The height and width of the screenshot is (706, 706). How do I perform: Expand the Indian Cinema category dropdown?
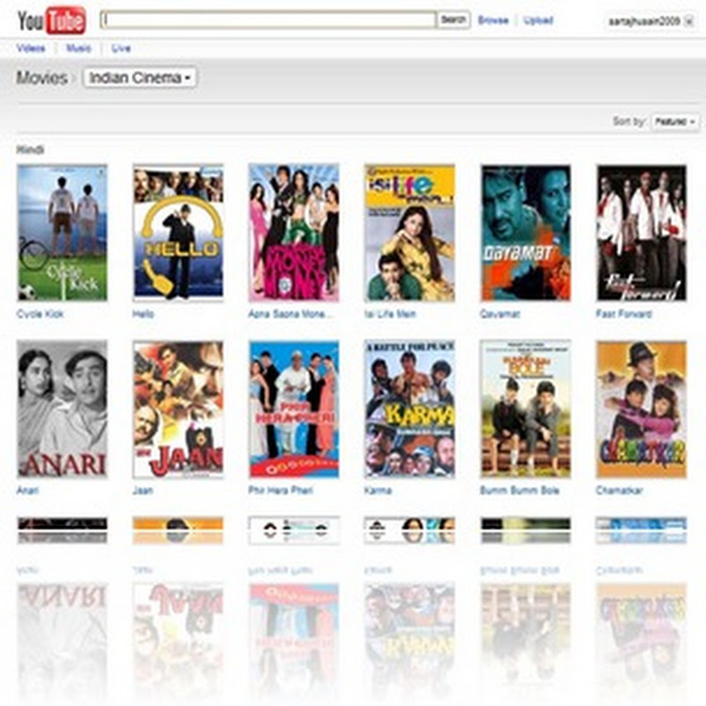139,78
